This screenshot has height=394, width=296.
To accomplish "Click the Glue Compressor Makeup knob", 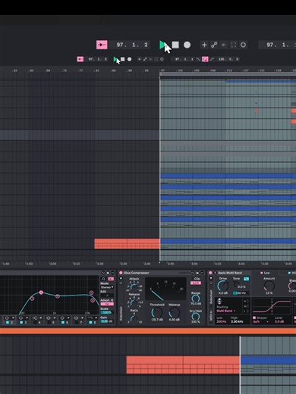I will (x=175, y=313).
